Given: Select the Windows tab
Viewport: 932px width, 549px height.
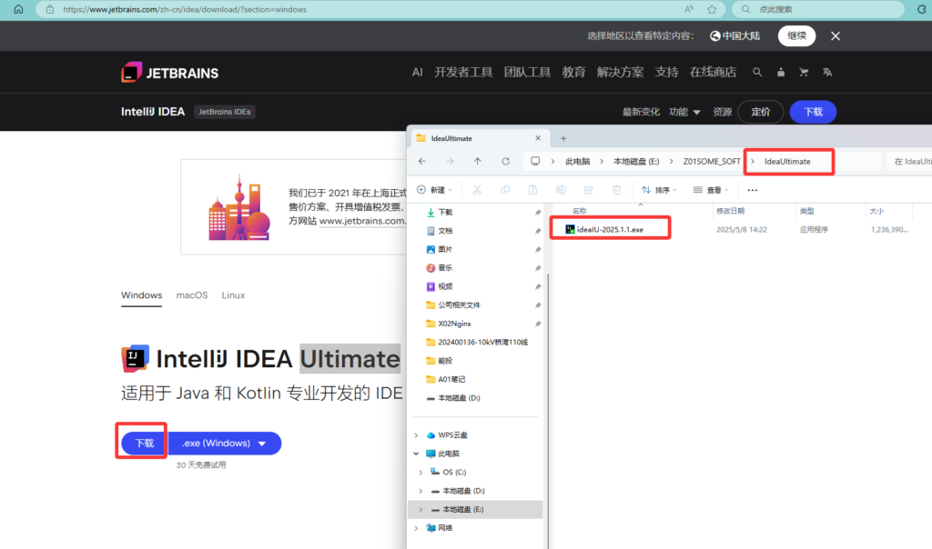Looking at the screenshot, I should [141, 295].
